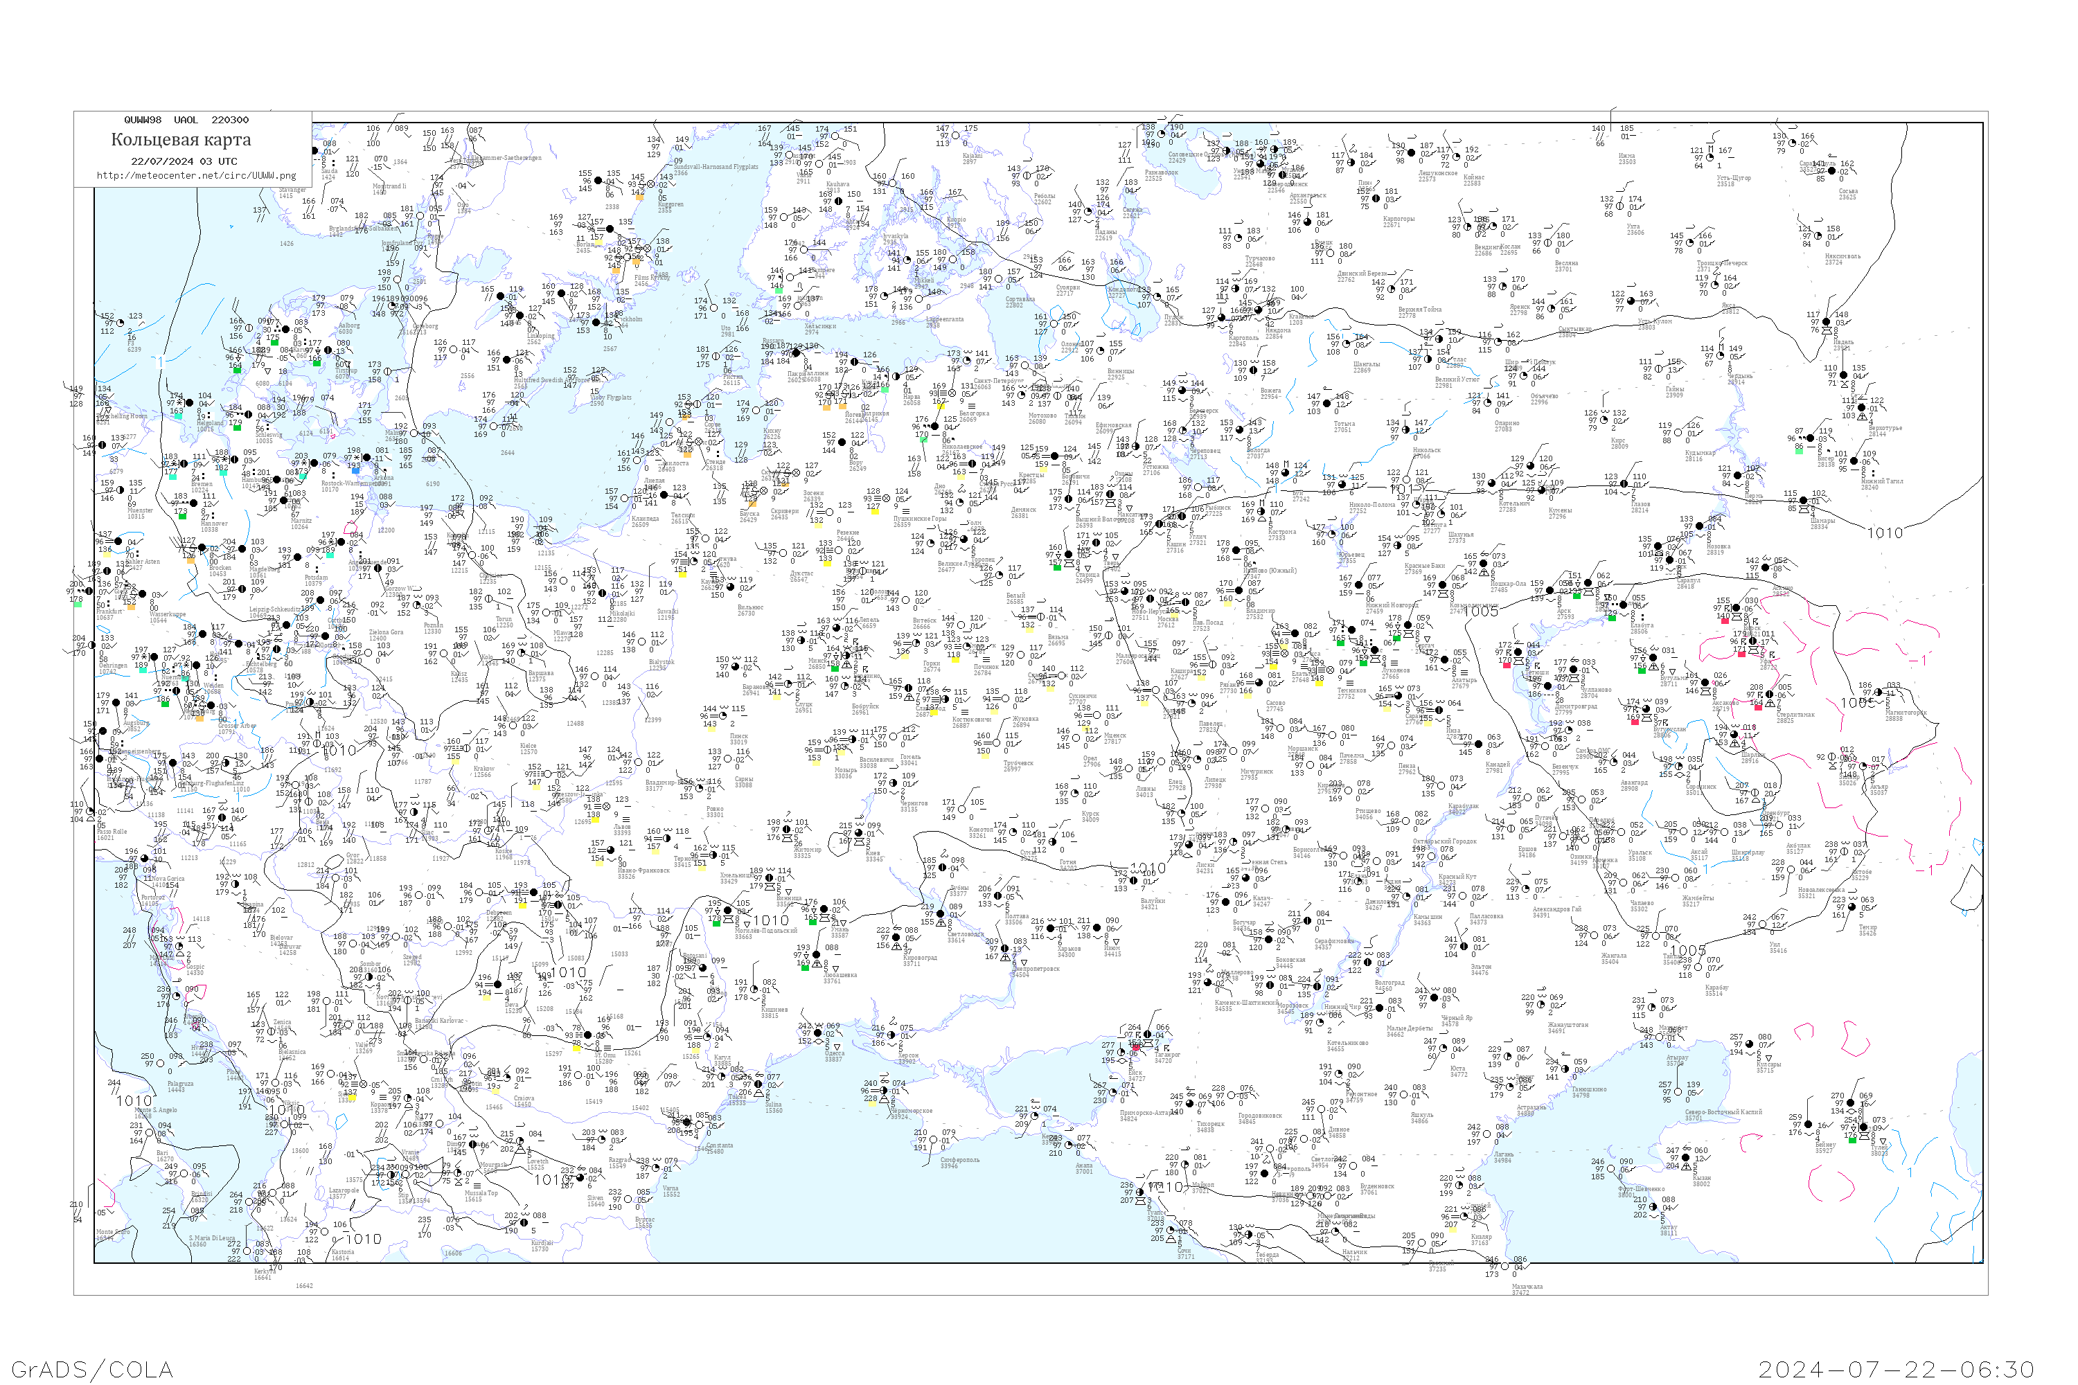Click the Форт-Шевченко 38001 station label

pyautogui.click(x=1642, y=1190)
